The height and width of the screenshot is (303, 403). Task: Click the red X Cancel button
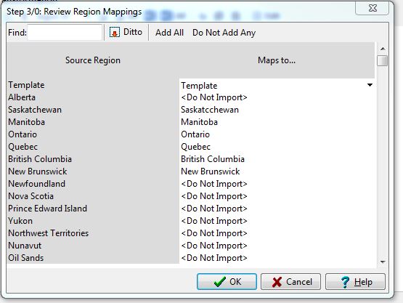(x=290, y=282)
